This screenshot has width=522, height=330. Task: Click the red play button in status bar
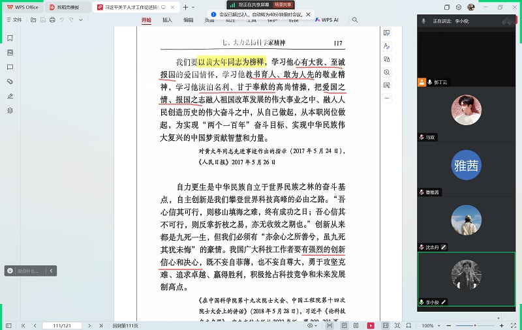(x=370, y=325)
